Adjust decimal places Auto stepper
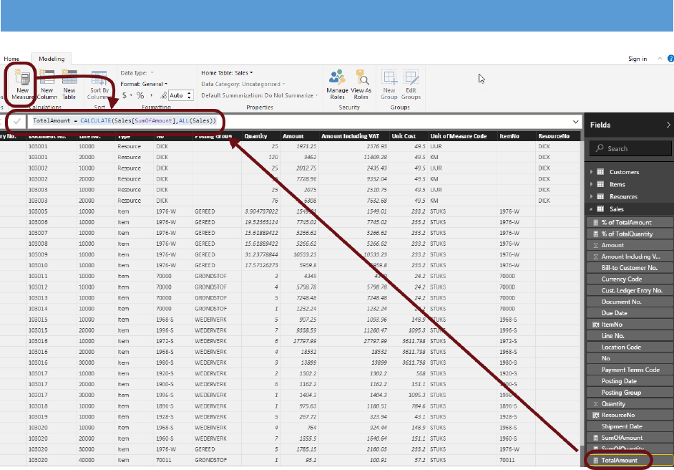674x470 pixels. 190,95
